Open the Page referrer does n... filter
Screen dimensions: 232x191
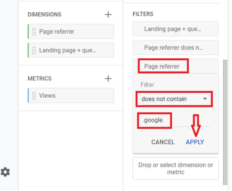click(175, 48)
